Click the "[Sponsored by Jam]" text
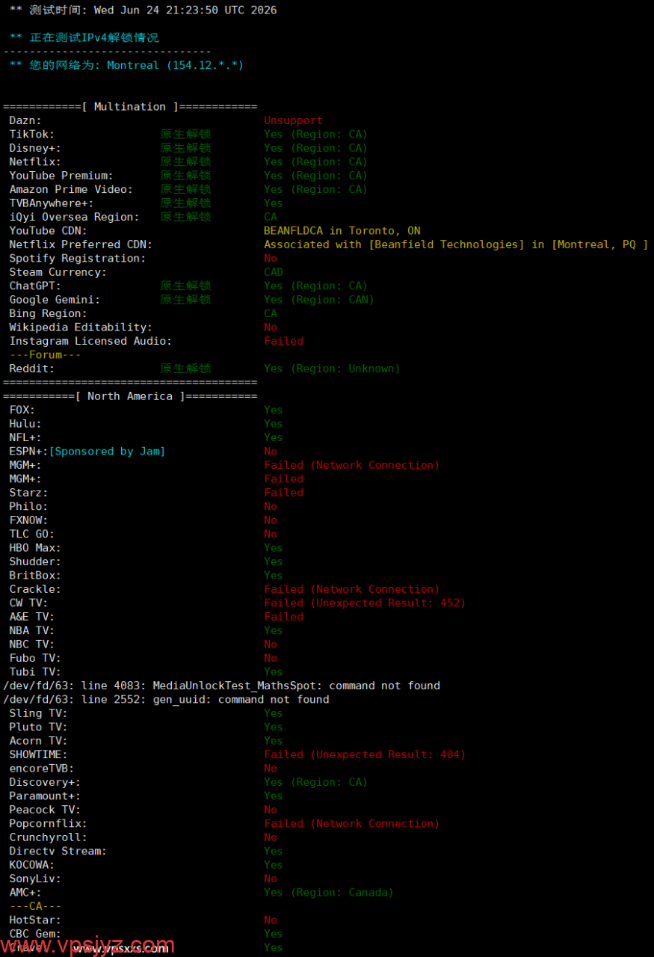654x957 pixels. point(107,452)
